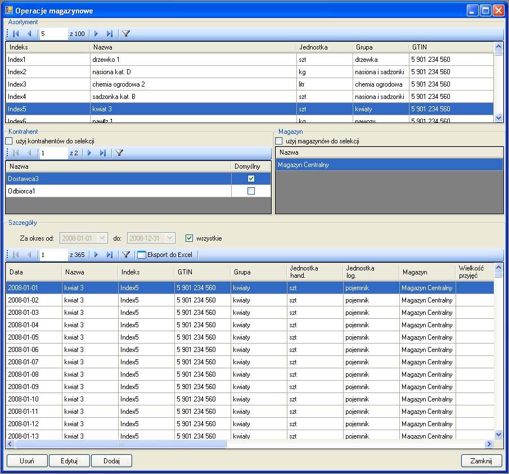509x474 pixels.
Task: Select Odbiorca1 contractor row
Action: 138,191
